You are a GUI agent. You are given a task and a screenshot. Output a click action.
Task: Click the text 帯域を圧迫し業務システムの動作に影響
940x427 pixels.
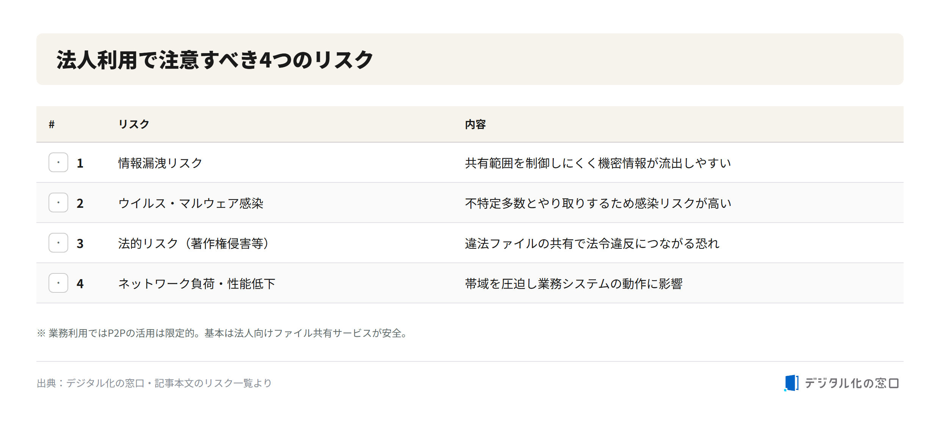point(574,284)
